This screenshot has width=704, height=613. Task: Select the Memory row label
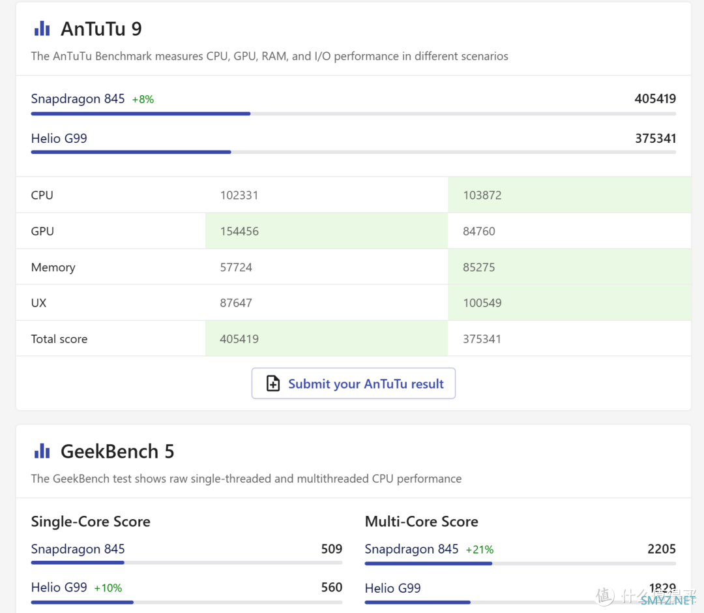click(x=53, y=267)
